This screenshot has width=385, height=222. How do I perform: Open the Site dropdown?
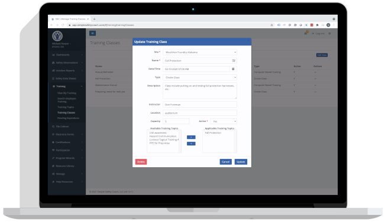200,52
